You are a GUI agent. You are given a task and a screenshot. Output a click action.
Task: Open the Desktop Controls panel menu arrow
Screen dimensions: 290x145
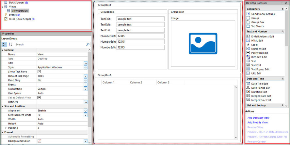[282, 3]
